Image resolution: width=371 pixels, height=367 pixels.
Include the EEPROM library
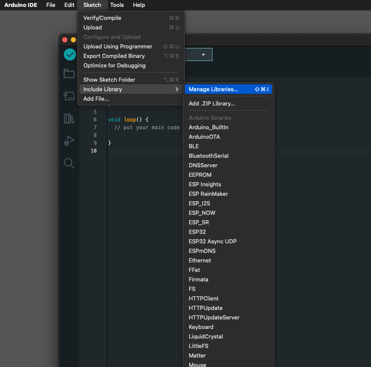tap(228, 175)
